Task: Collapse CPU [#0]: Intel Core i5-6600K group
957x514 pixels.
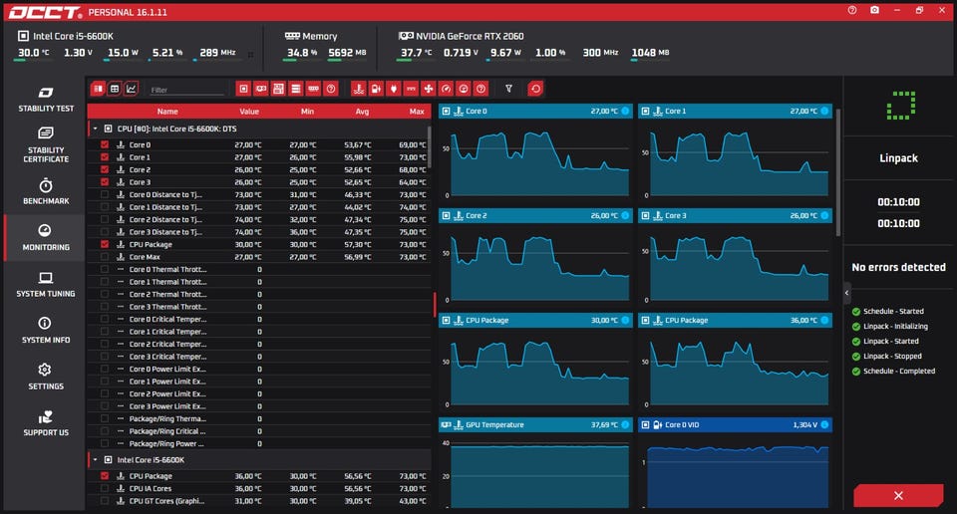Action: click(96, 128)
